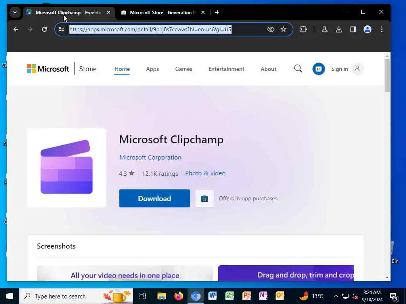Open the Chrome profile avatar

click(x=368, y=29)
